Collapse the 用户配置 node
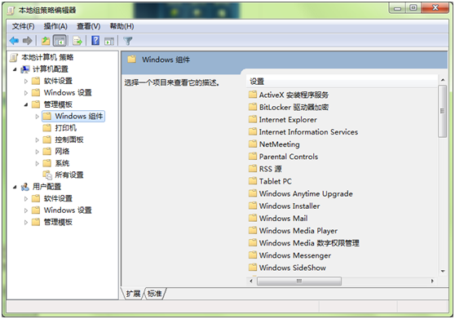This screenshot has width=455, height=319. (x=15, y=187)
